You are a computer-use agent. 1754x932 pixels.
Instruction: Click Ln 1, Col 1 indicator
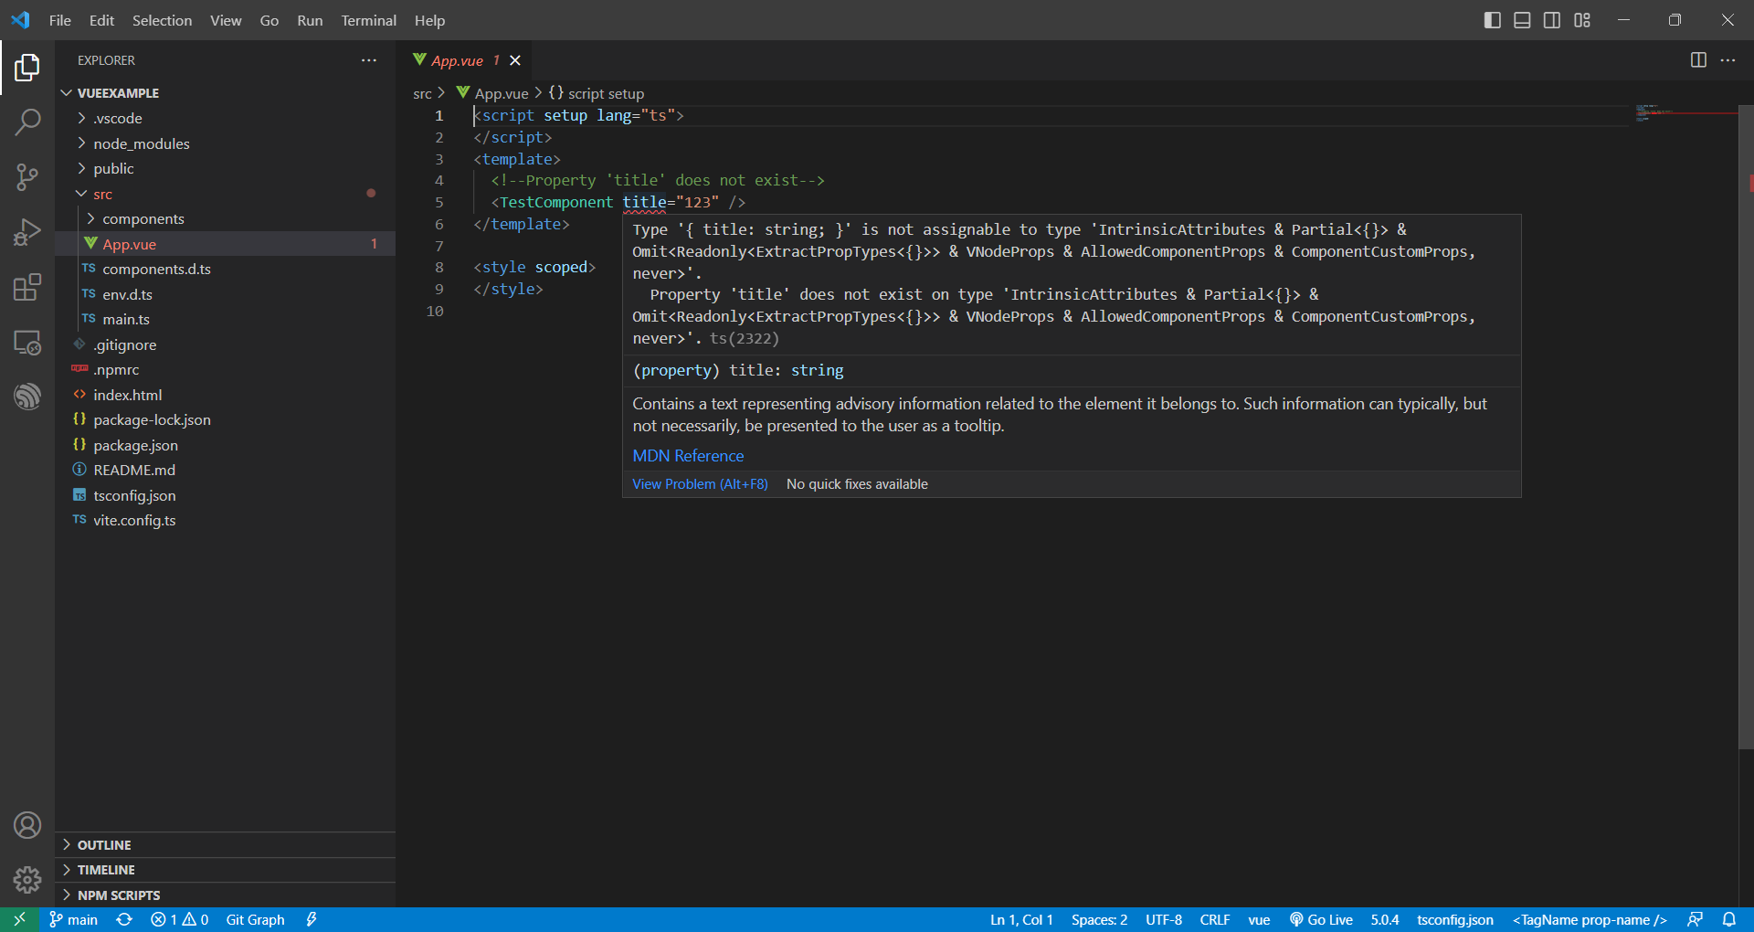tap(1021, 919)
